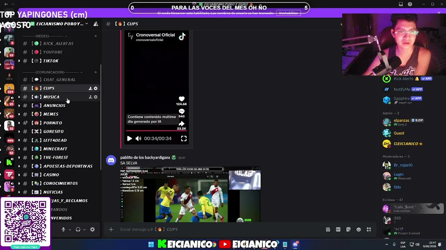
Task: Open the football screenshot image attachment
Action: 191,194
